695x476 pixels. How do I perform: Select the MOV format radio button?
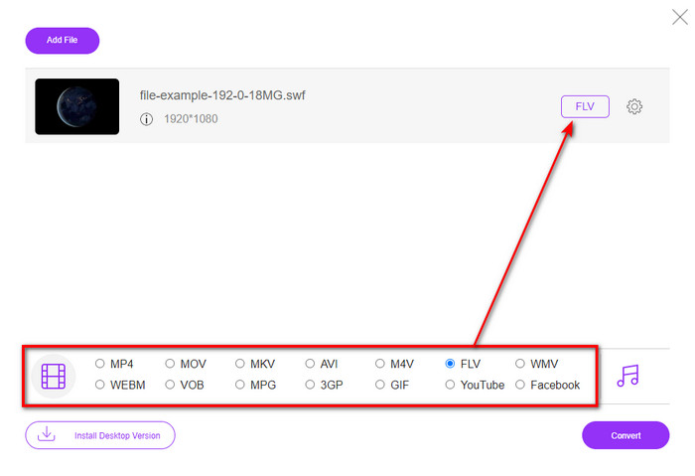tap(170, 364)
